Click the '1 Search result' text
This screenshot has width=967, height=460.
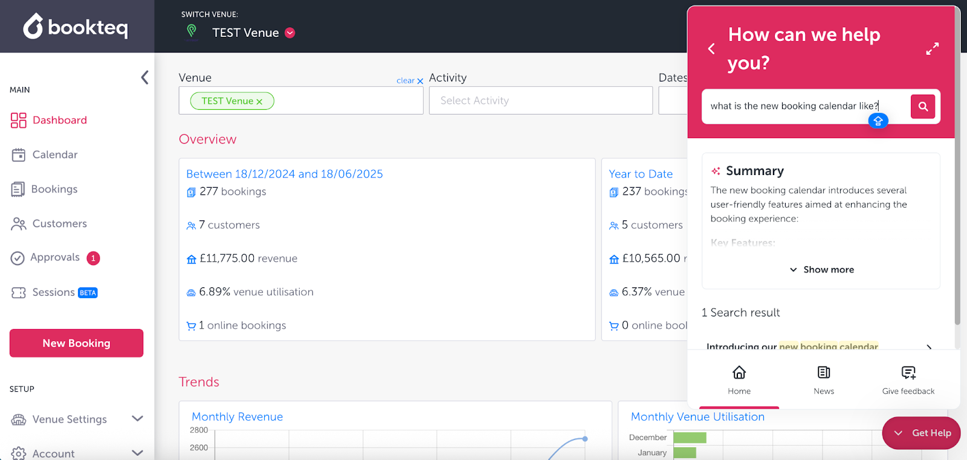pyautogui.click(x=740, y=313)
